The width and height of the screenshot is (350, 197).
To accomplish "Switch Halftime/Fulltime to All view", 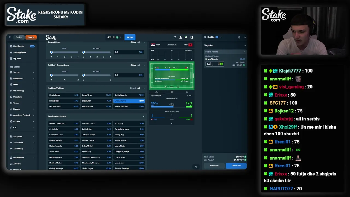I will click(139, 88).
